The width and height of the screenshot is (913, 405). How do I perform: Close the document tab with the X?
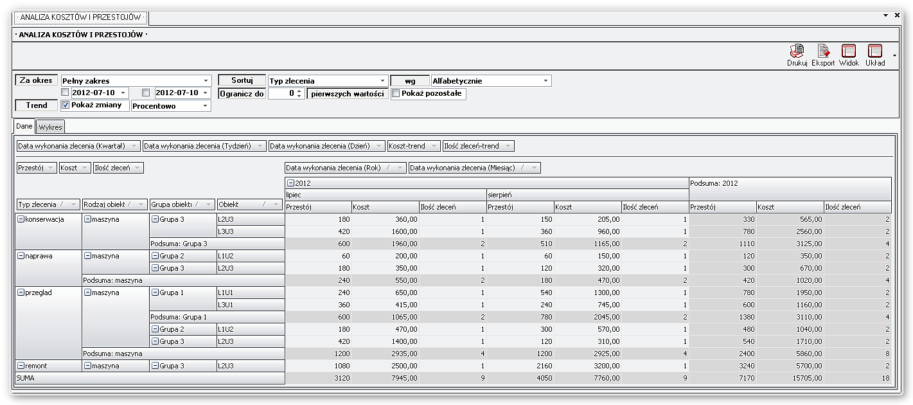coord(897,15)
